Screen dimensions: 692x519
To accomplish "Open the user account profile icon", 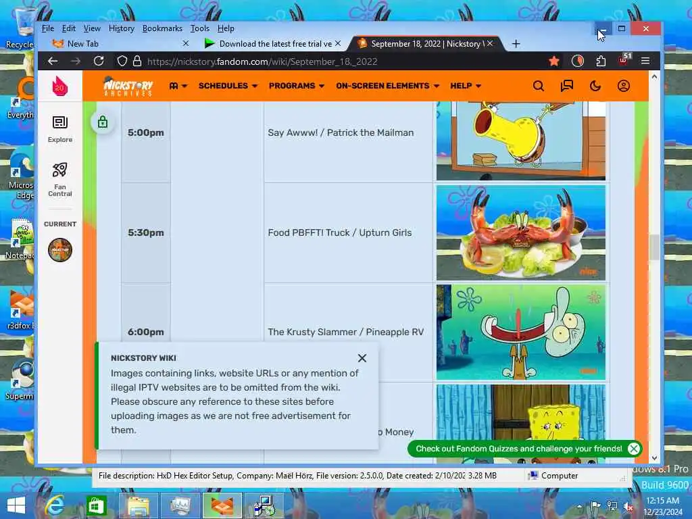I will pos(623,86).
